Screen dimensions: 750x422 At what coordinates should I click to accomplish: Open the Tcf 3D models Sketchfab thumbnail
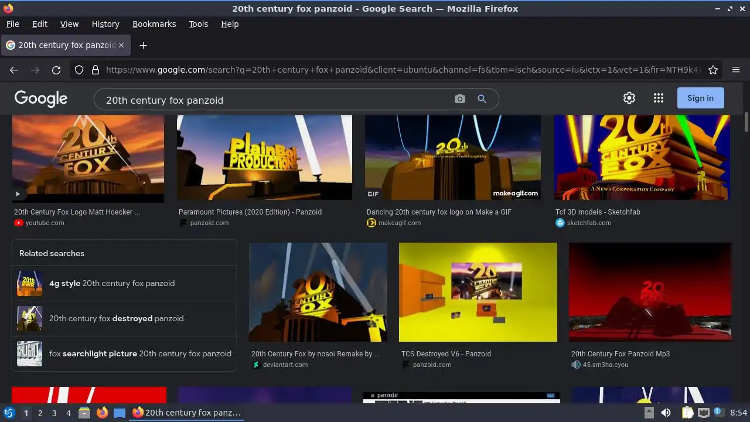(642, 158)
